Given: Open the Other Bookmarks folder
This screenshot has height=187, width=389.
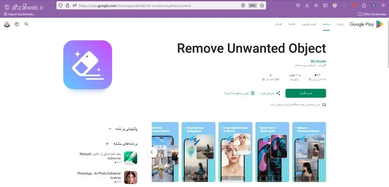Looking at the screenshot, I should point(372,14).
